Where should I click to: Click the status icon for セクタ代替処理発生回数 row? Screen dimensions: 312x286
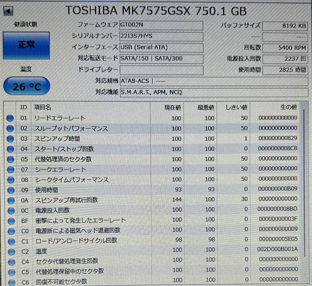[11, 262]
